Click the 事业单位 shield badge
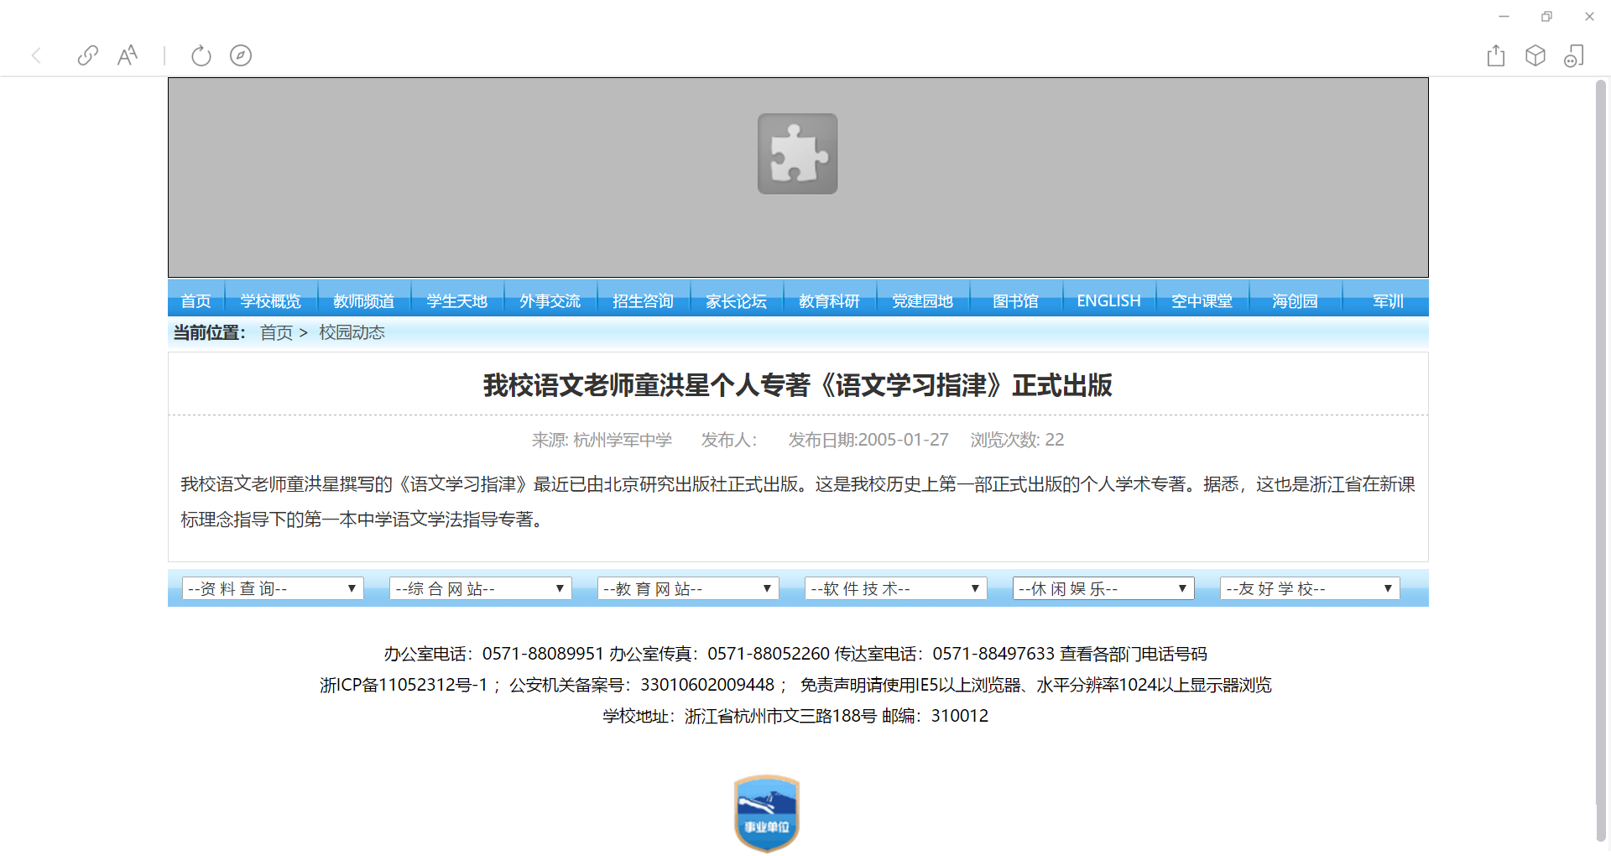1611x856 pixels. 767,813
